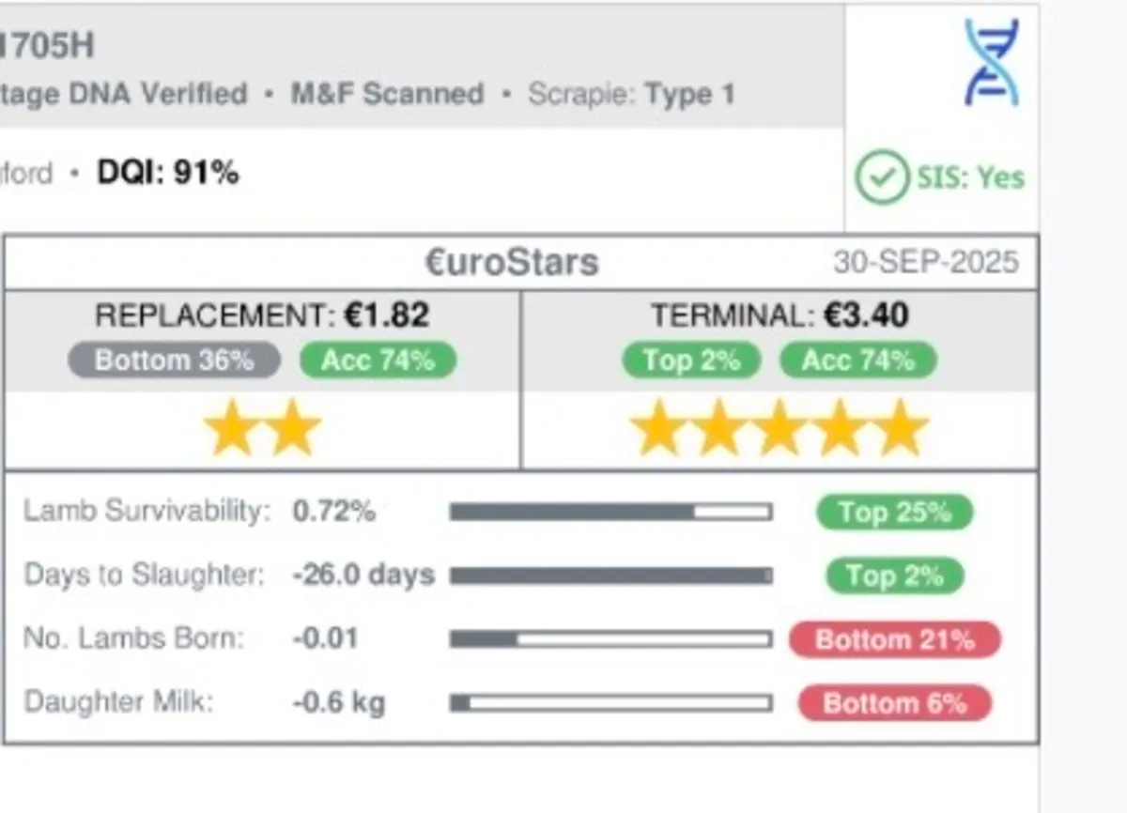This screenshot has height=813, width=1127.
Task: Click the SIS green checkmark circle icon
Action: click(x=881, y=177)
